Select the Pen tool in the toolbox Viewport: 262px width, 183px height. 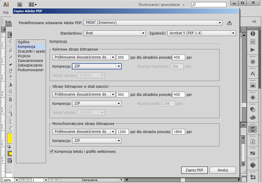click(x=10, y=50)
